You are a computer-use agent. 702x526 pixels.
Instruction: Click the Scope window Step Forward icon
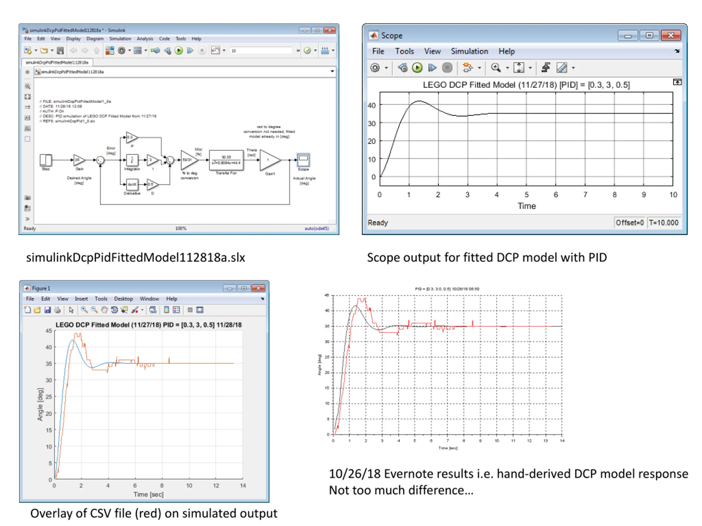click(x=432, y=68)
